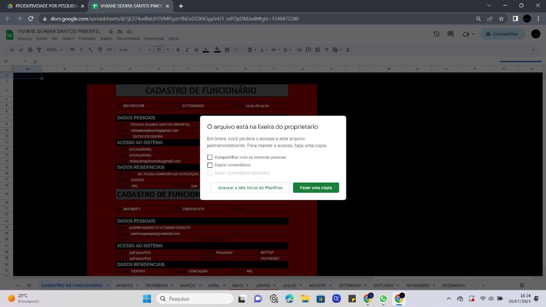Viewport: 546px width, 307px height.
Task: Decrease decimal places icon
Action: (x=90, y=50)
